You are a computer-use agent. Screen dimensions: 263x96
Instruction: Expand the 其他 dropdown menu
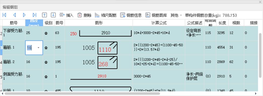click(x=176, y=15)
